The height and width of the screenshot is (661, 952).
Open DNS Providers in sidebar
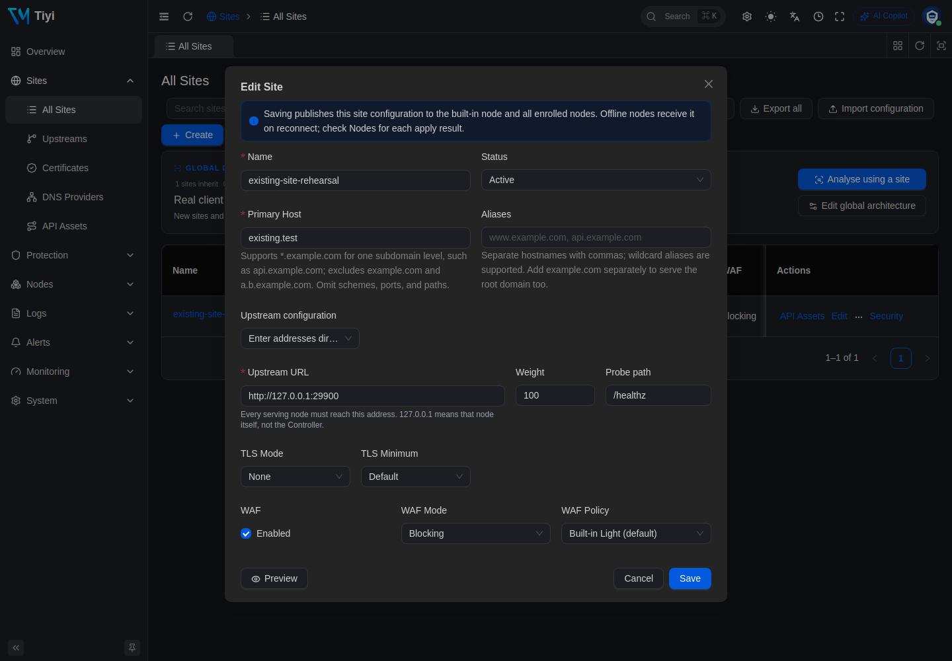73,197
